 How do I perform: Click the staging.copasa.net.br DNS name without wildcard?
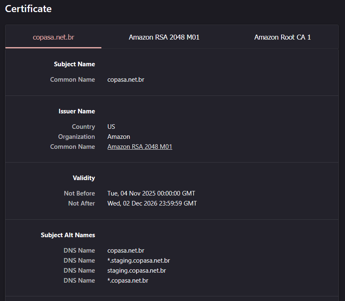(x=136, y=271)
